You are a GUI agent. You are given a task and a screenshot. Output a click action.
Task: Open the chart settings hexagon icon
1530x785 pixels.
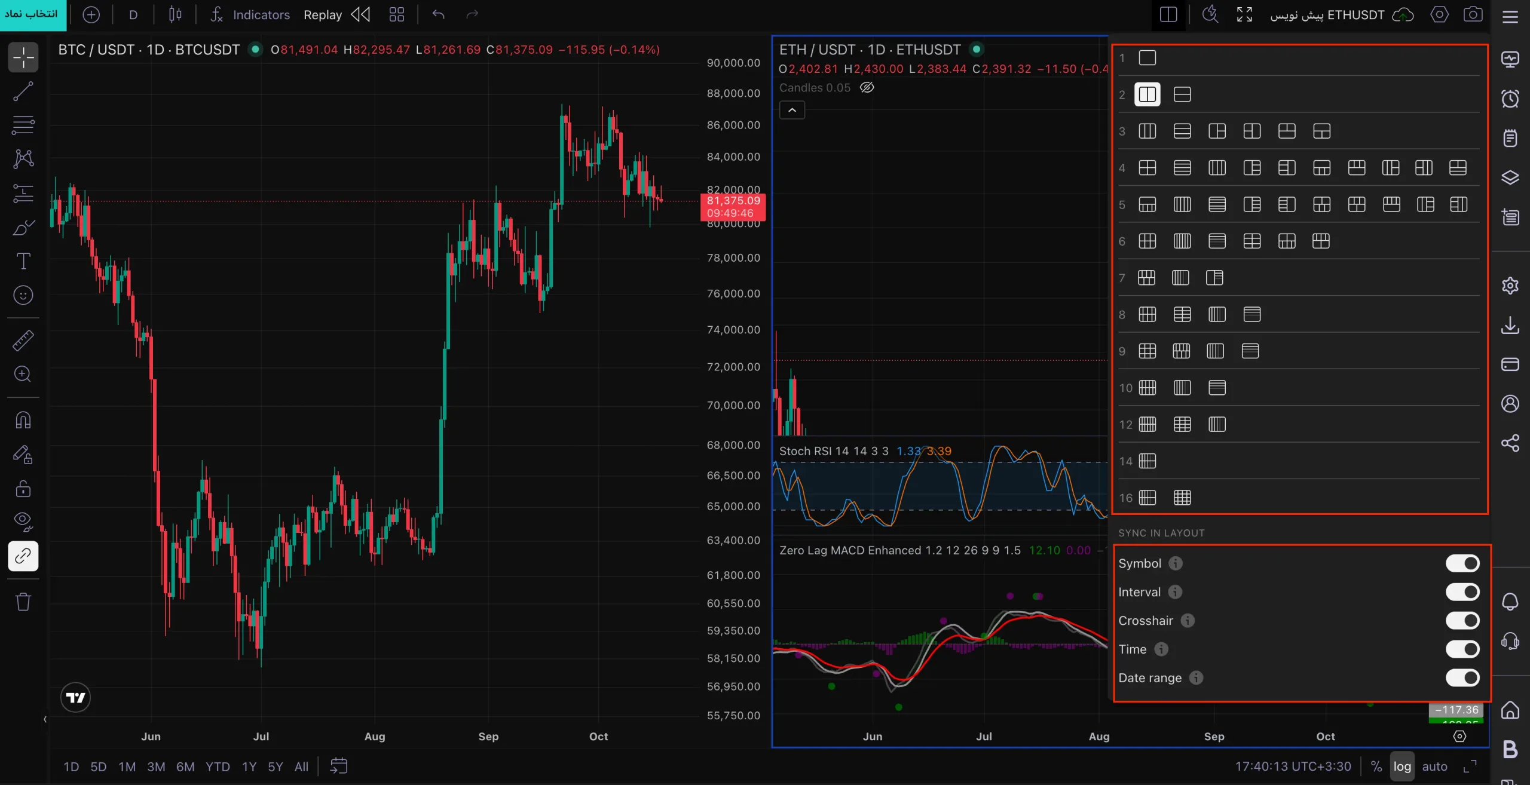pos(1439,14)
